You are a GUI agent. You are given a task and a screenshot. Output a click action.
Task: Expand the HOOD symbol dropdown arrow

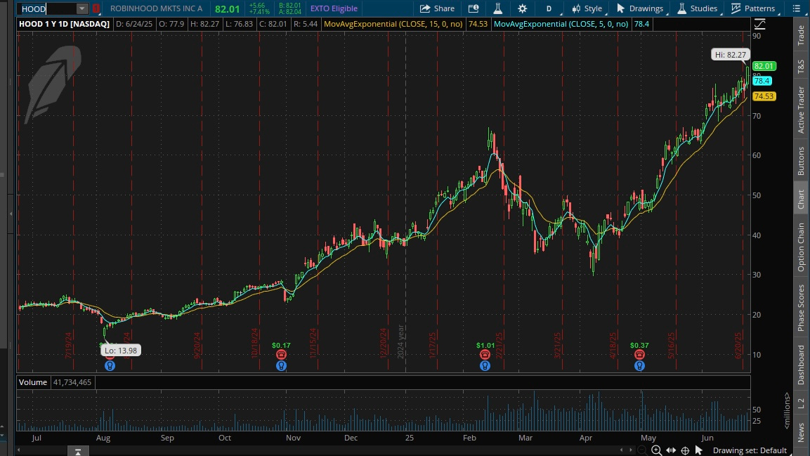tap(81, 8)
